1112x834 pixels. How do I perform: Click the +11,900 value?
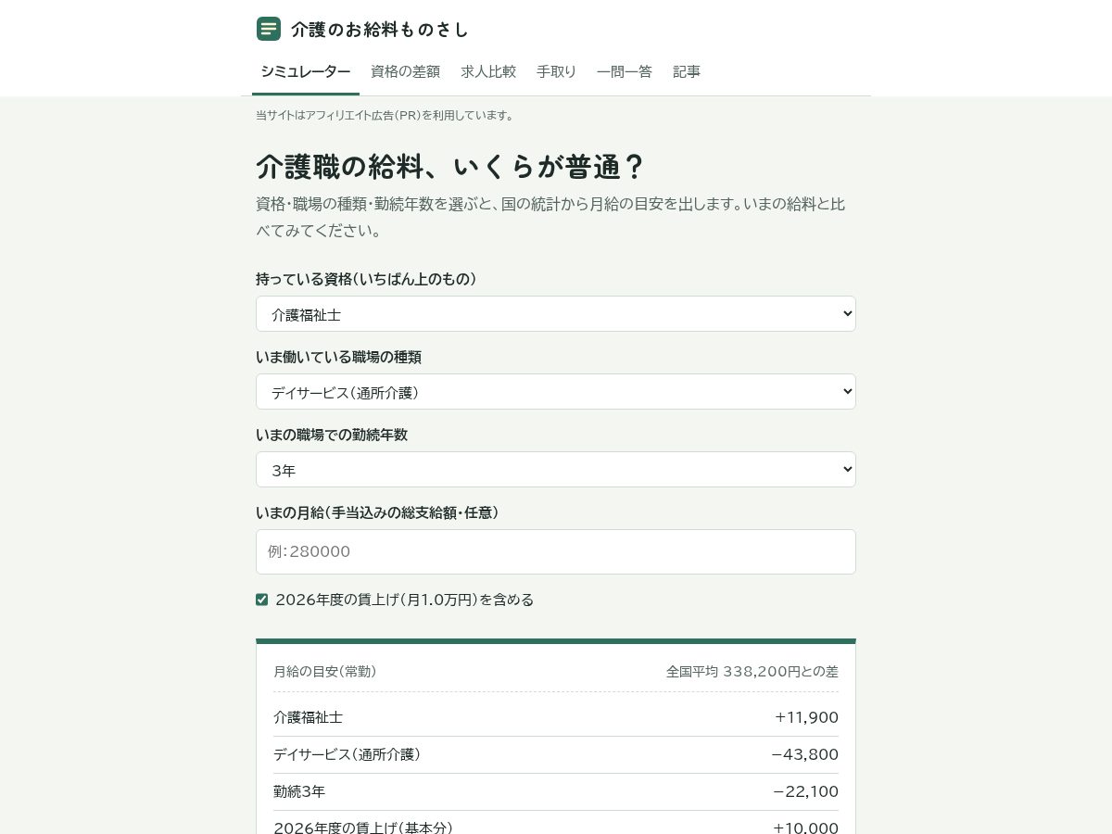pos(807,717)
